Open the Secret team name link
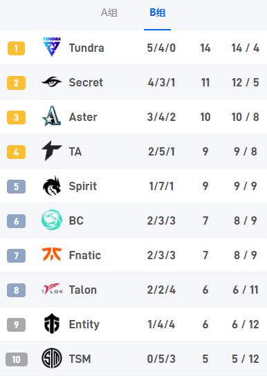 [86, 82]
